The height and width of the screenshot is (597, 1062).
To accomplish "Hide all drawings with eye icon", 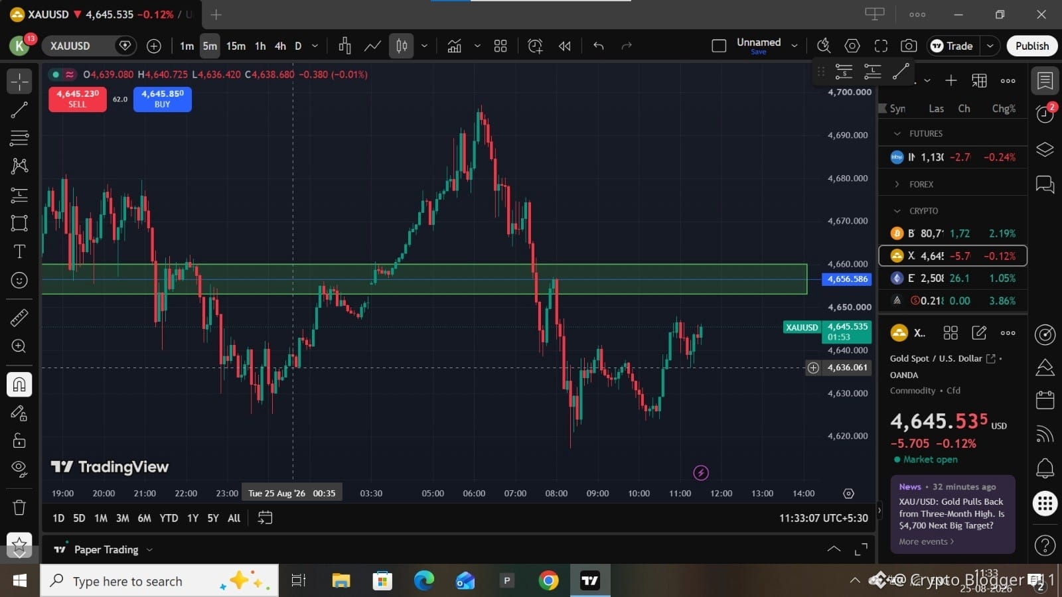I will pos(19,469).
